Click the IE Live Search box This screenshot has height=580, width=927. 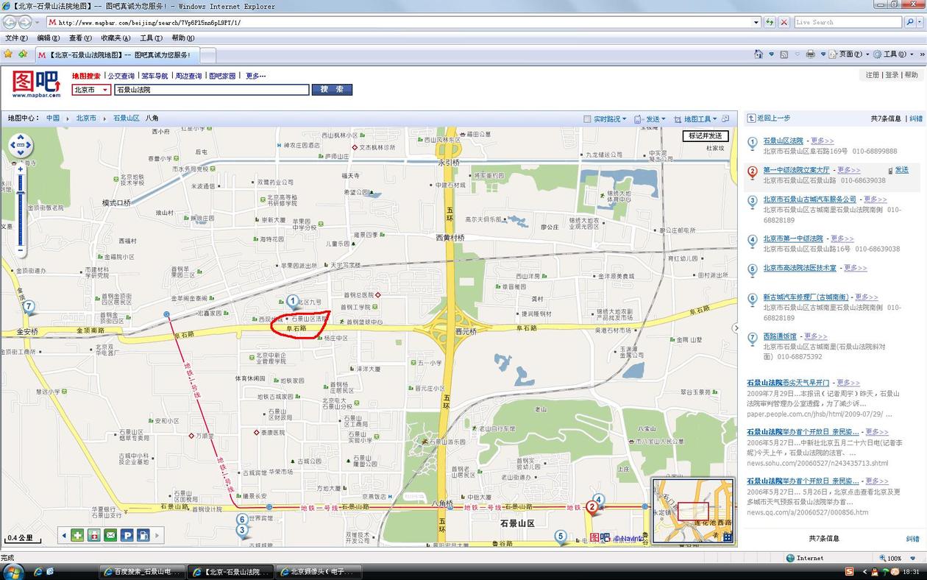tap(848, 22)
